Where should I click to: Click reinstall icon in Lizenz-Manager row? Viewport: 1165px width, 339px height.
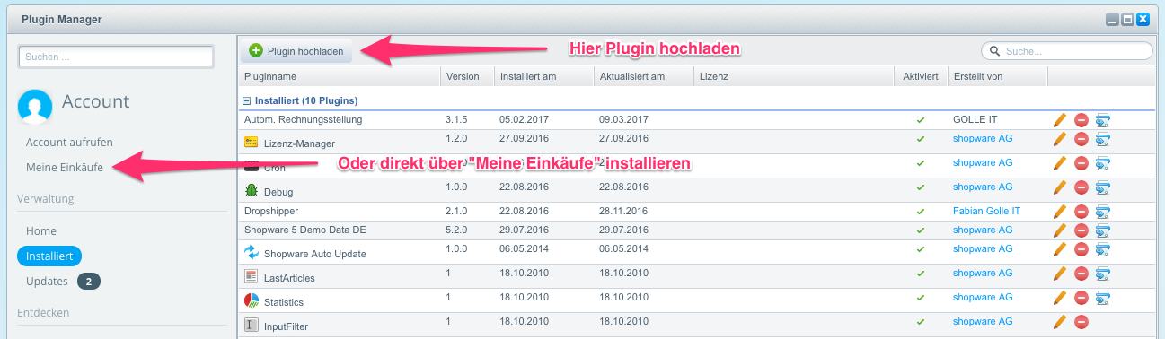click(x=1103, y=139)
